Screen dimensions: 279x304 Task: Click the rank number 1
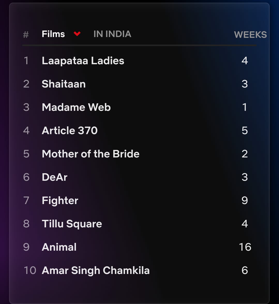[26, 61]
